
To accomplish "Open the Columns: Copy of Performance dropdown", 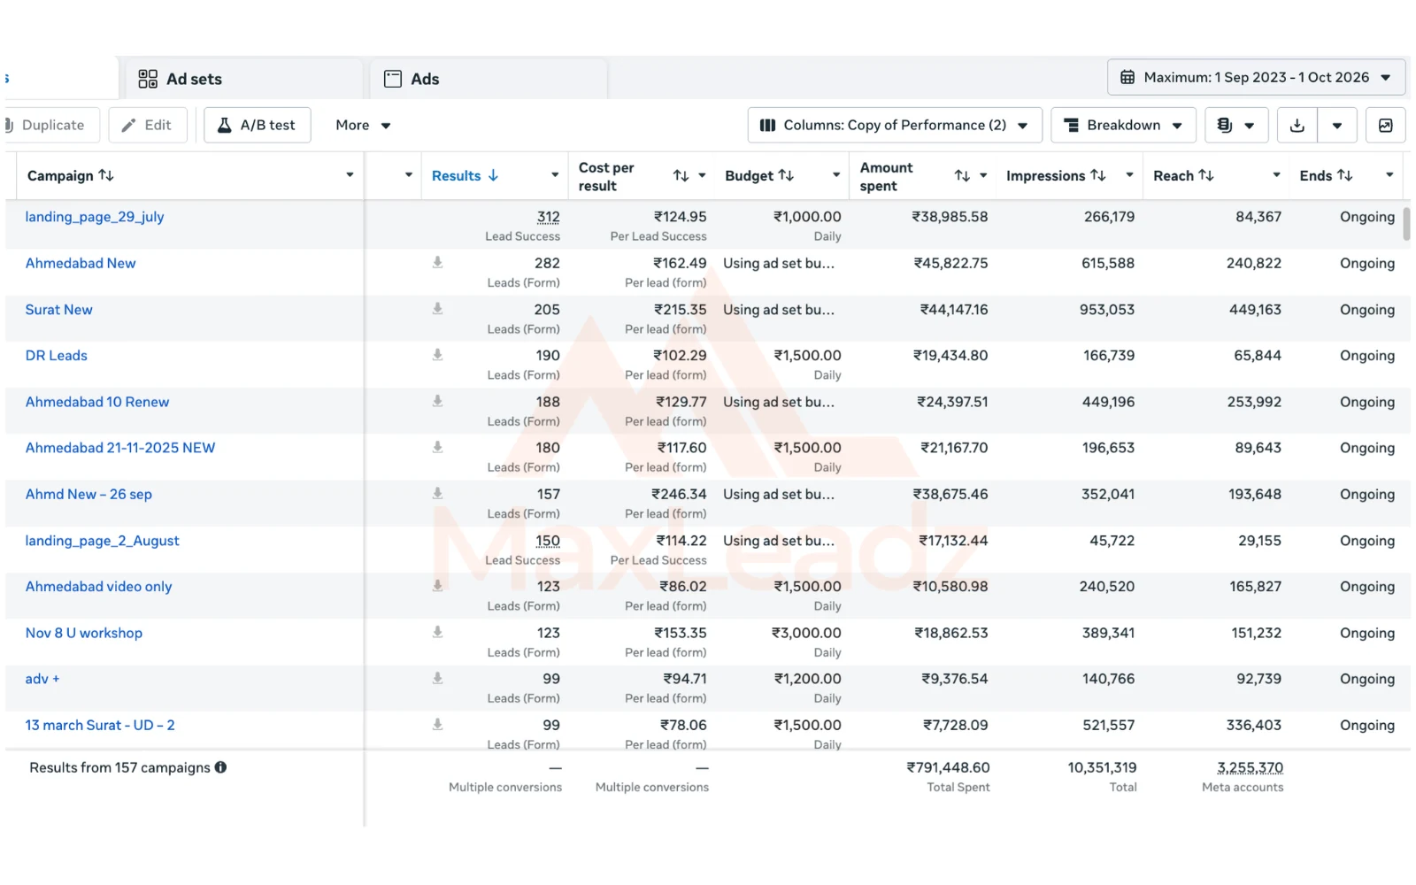I will click(x=895, y=125).
